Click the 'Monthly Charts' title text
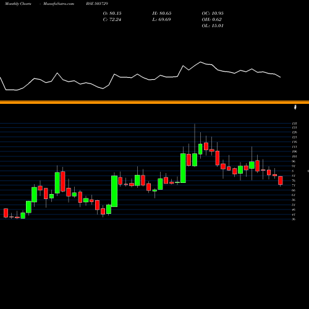309x309 pixels. pos(18,4)
